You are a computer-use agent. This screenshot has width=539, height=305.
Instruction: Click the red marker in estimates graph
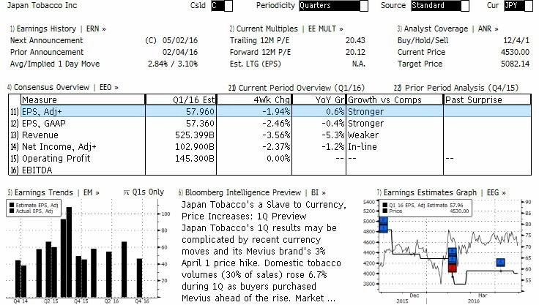[453, 268]
